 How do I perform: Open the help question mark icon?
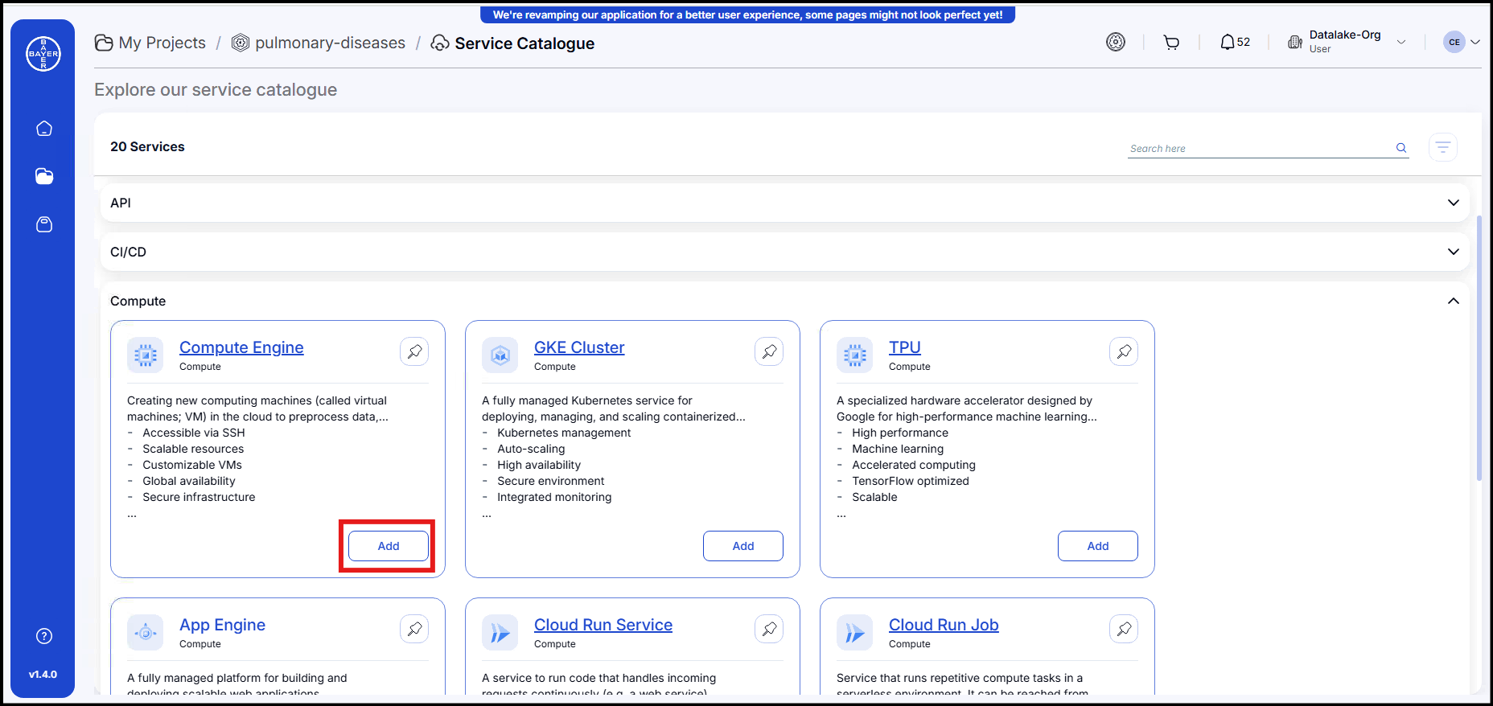44,636
